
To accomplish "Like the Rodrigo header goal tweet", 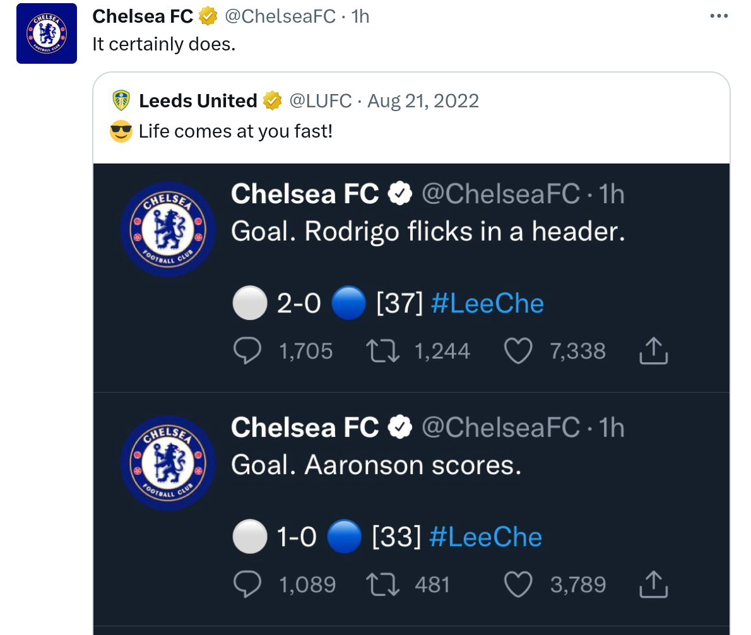I will pos(518,351).
